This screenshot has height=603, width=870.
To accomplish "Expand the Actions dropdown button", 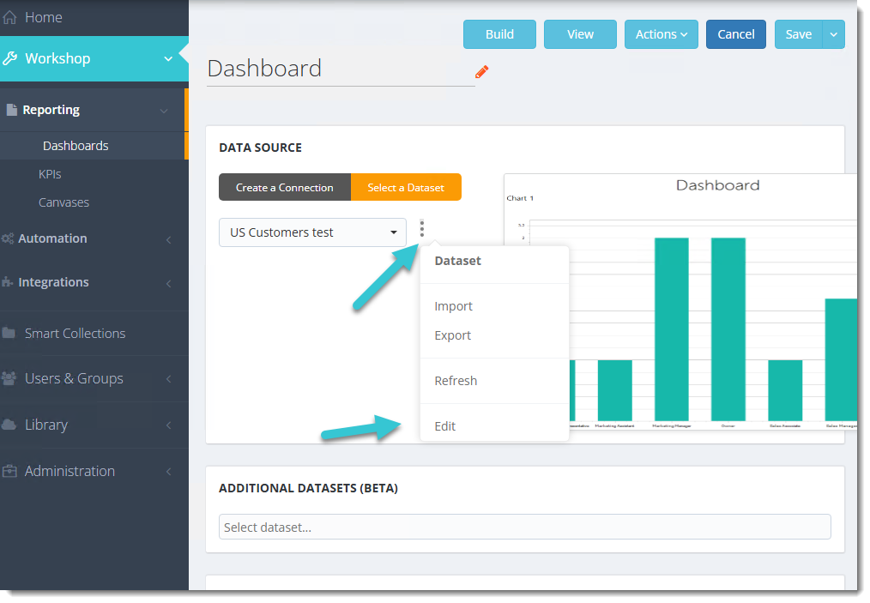I will (661, 34).
